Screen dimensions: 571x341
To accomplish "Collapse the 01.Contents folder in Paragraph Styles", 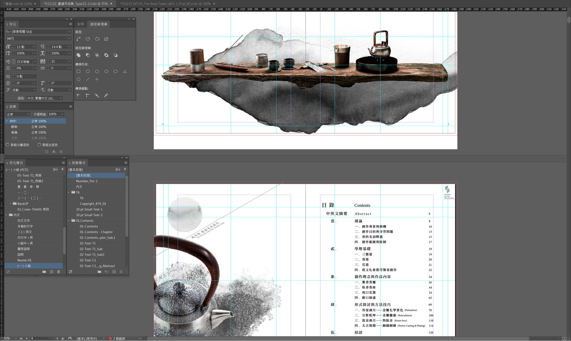I will point(69,221).
